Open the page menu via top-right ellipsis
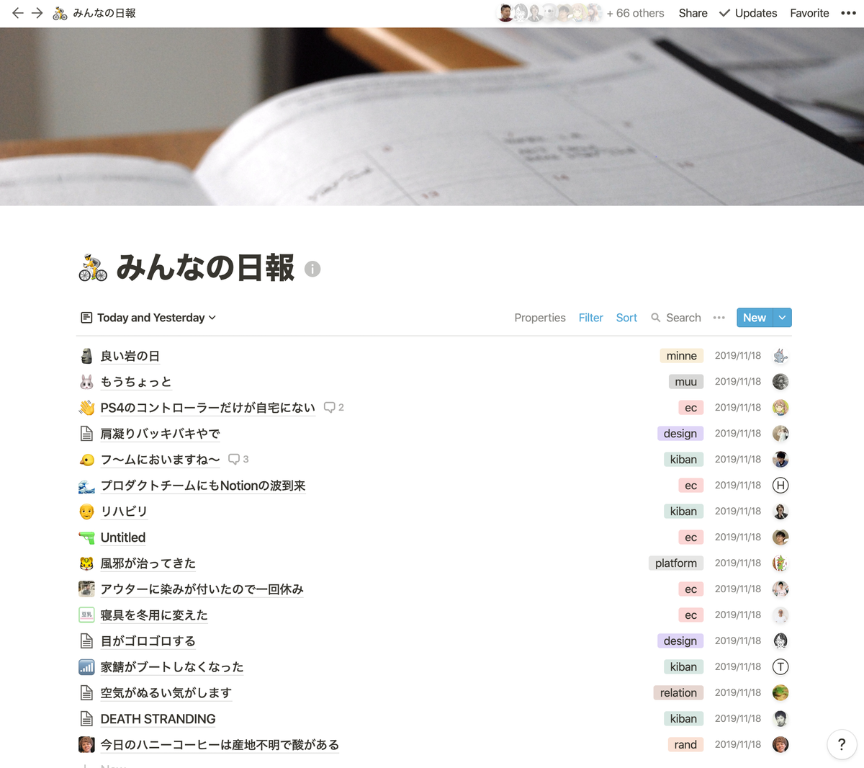Screen dimensions: 864x768 pos(846,12)
